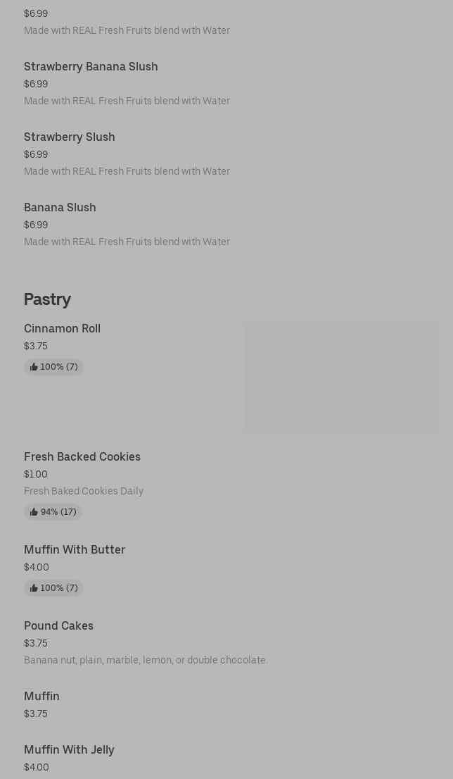Open Muffin With Butter item
This screenshot has height=779, width=453.
tap(75, 549)
